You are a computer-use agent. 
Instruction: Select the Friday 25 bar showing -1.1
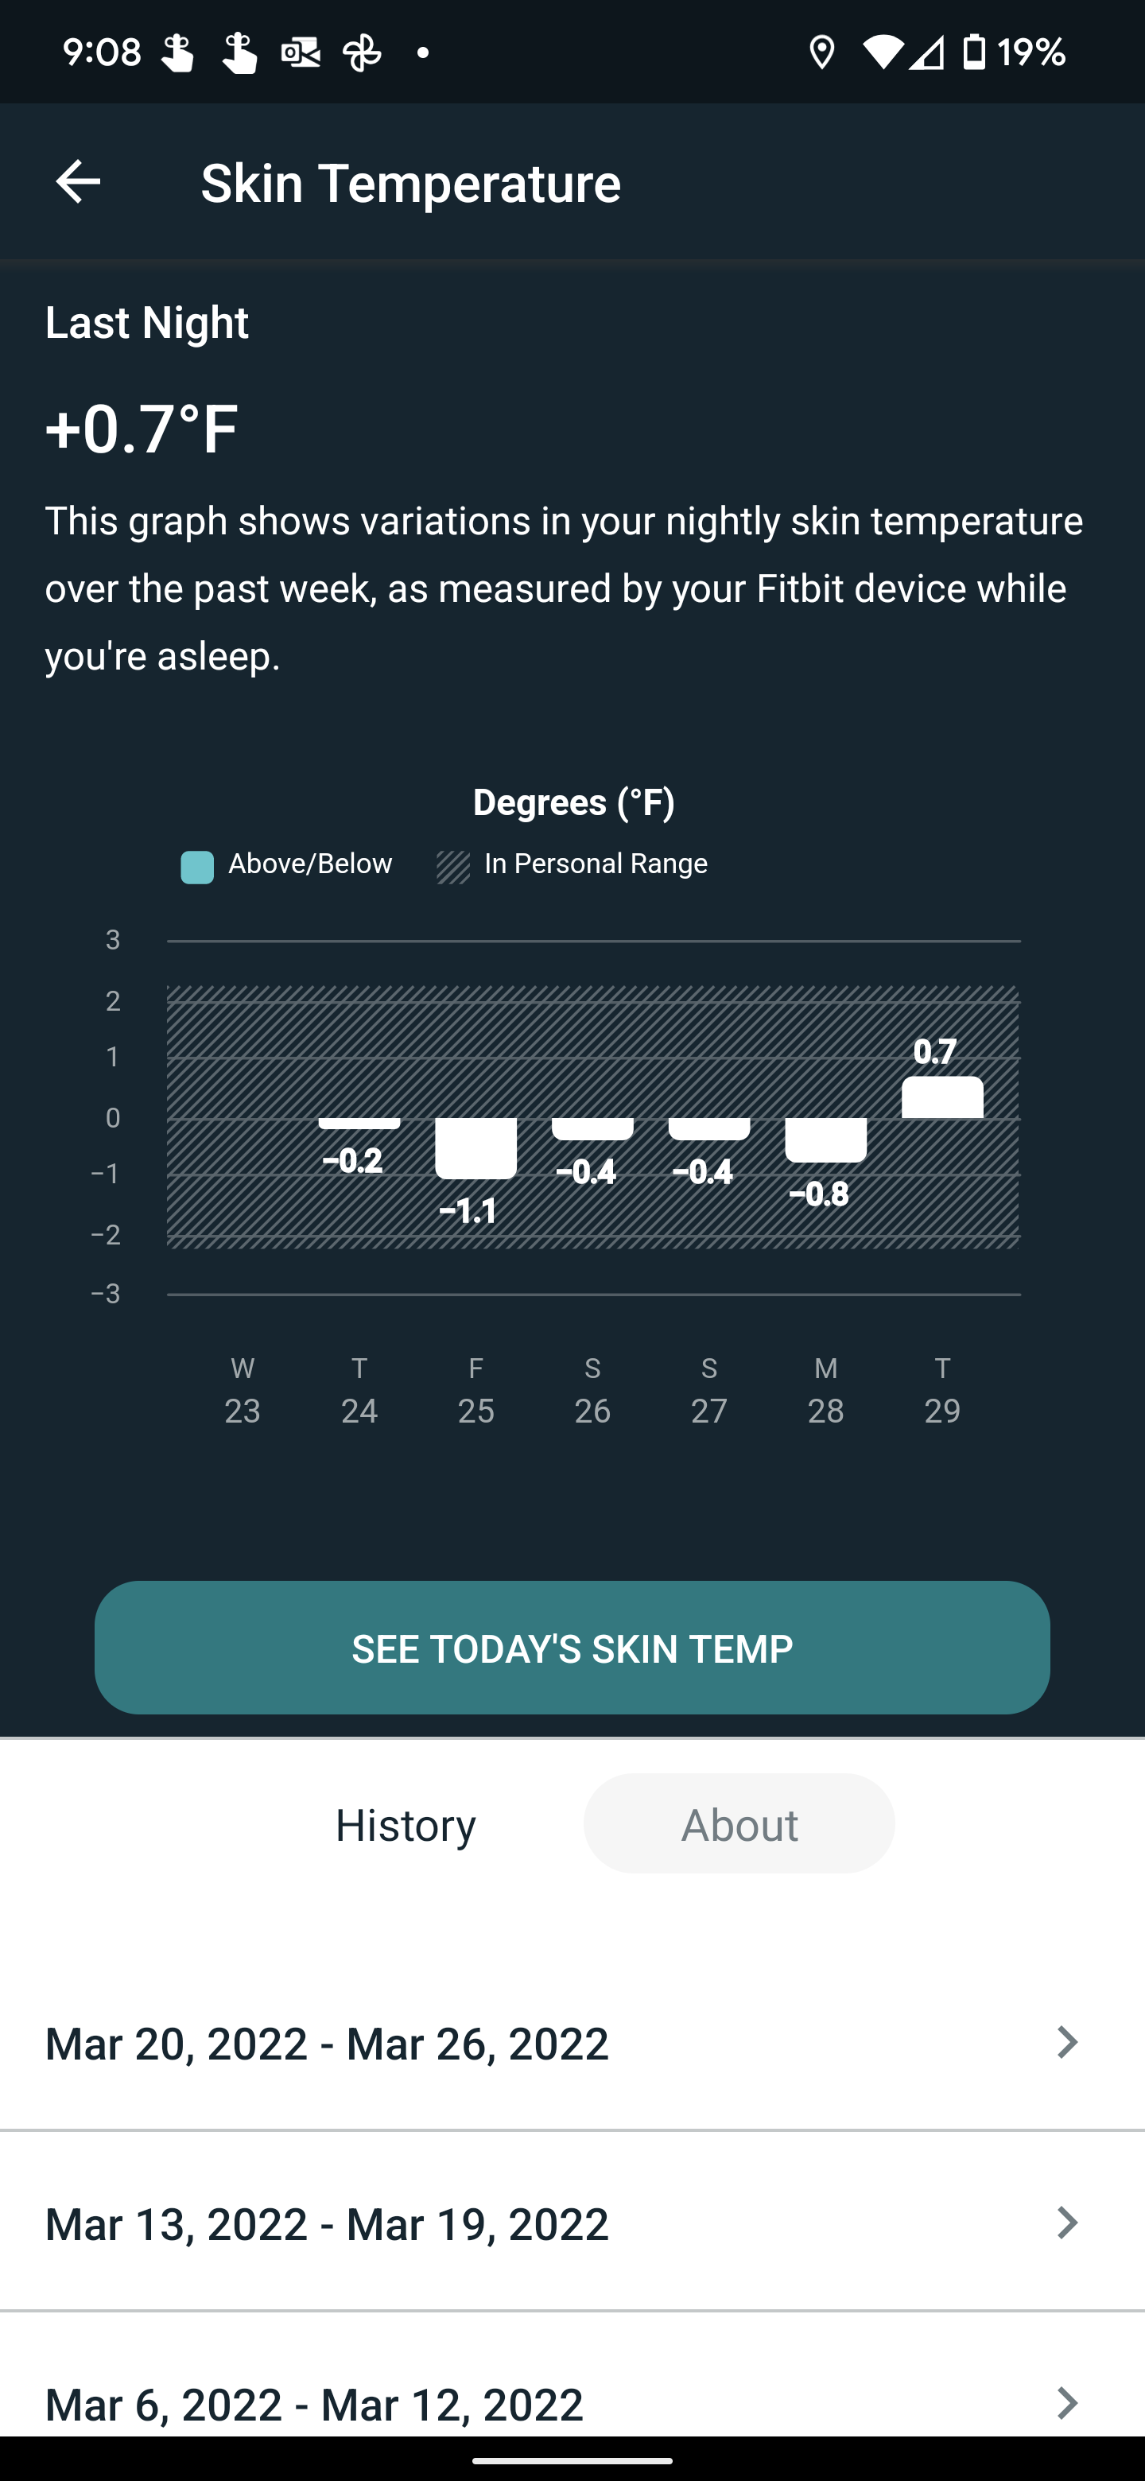coord(475,1148)
